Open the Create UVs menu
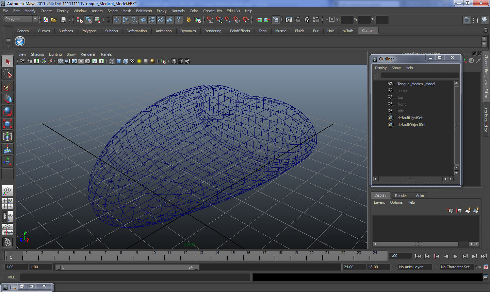 coord(212,11)
